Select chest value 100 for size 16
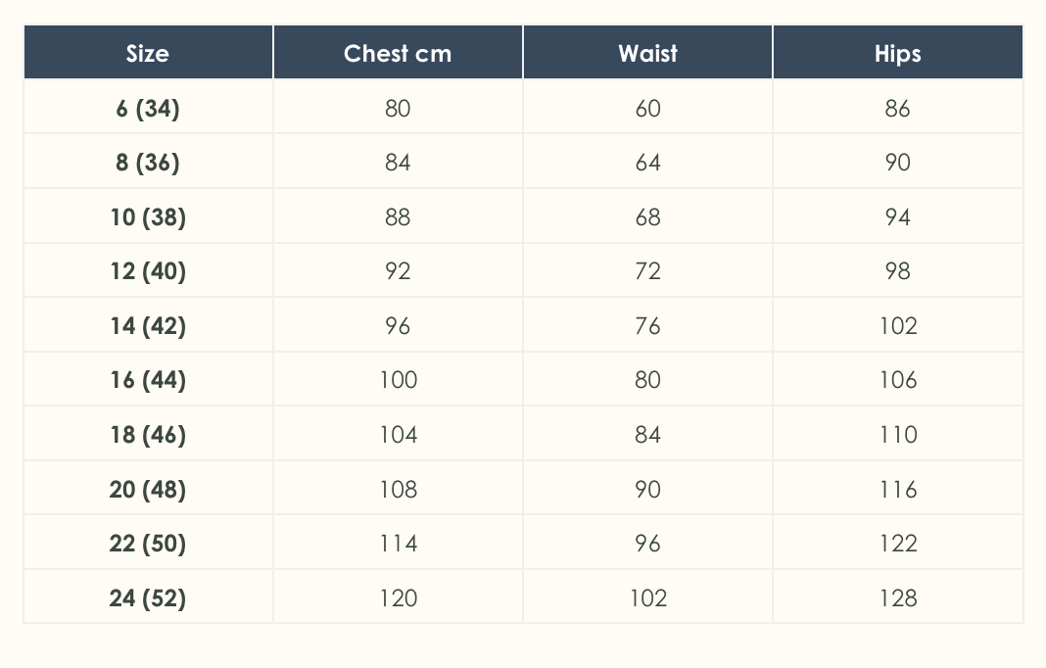1046x668 pixels. (x=398, y=379)
